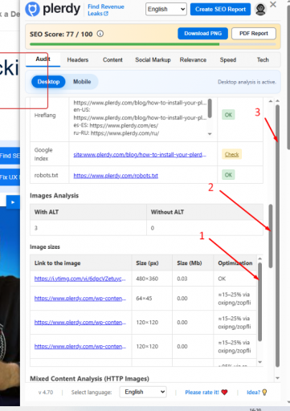
Task: Open the robots.txt URL link
Action: (x=116, y=176)
